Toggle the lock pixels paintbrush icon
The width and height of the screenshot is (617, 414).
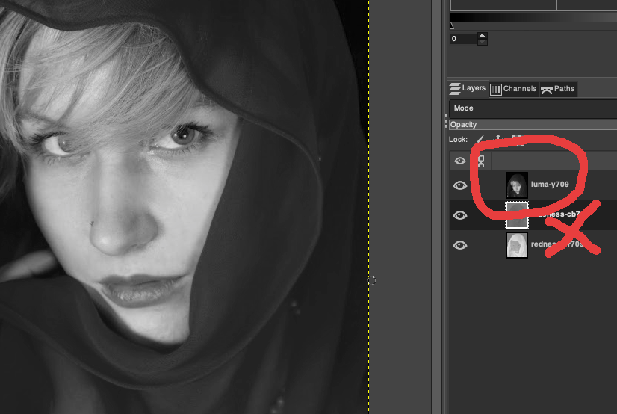coord(480,139)
